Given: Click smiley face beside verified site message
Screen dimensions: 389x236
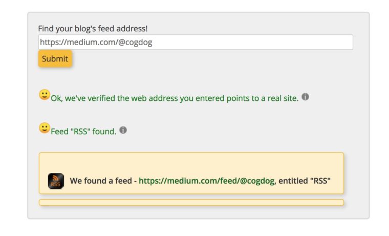Looking at the screenshot, I should (x=45, y=95).
